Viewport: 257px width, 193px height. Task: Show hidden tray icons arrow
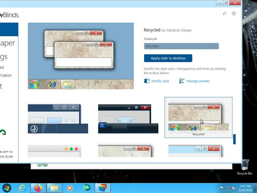[x=216, y=188]
